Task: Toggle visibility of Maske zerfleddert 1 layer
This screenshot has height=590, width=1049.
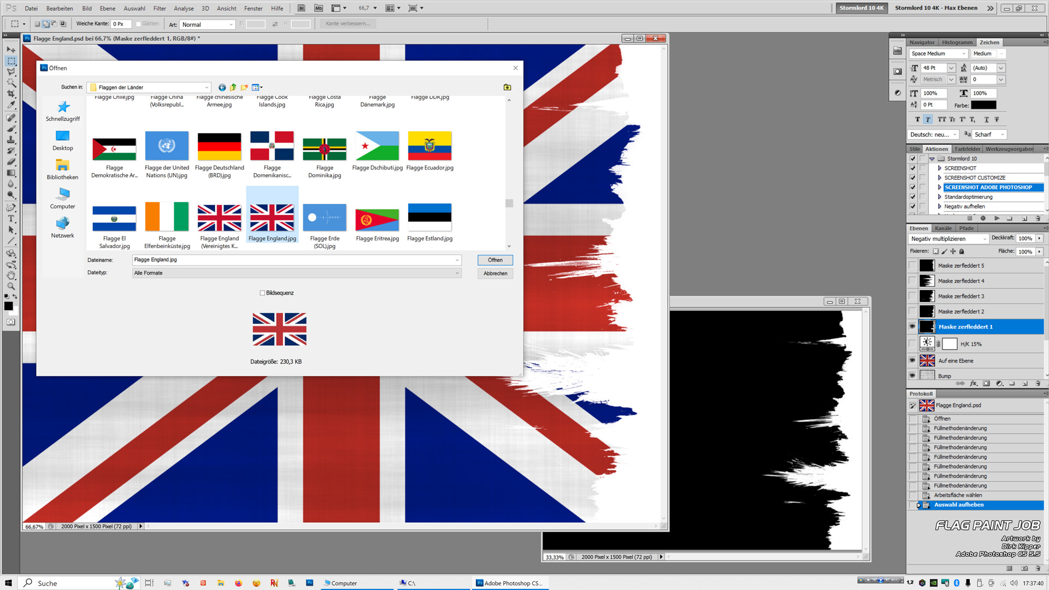Action: click(x=912, y=327)
